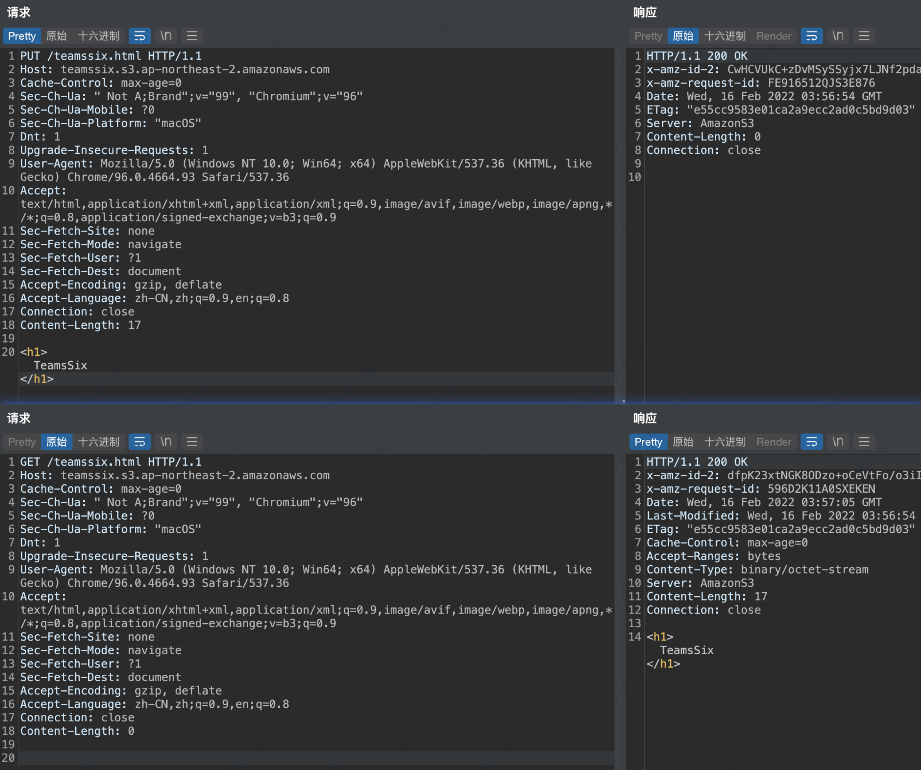Show newline characters in bottom request panel
The image size is (921, 770).
point(166,442)
